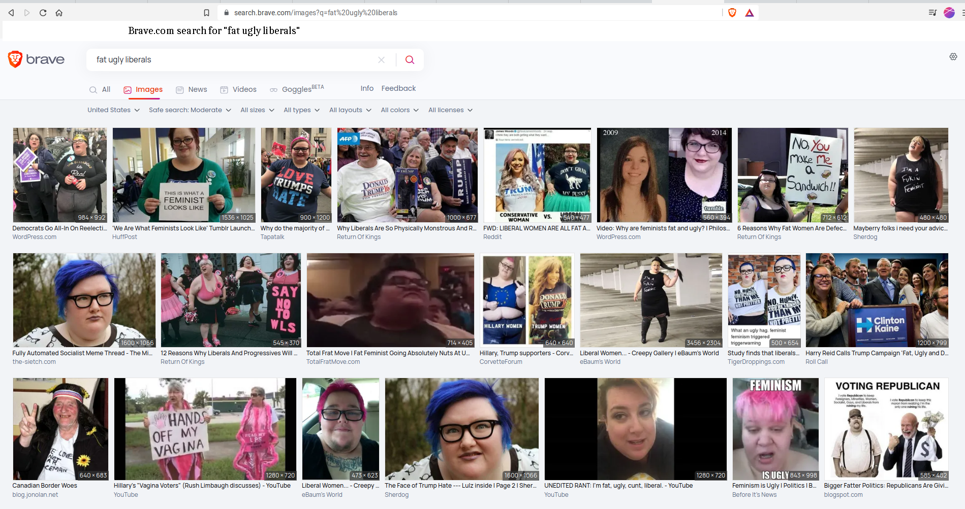Viewport: 965px width, 509px height.
Task: Open Safe search: Moderate dropdown
Action: click(190, 110)
